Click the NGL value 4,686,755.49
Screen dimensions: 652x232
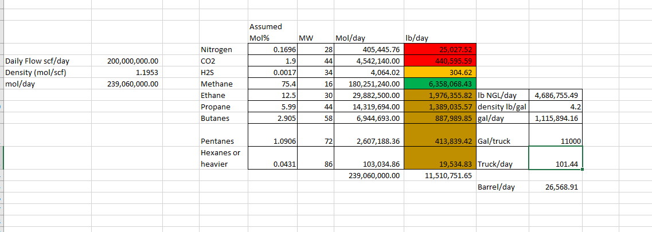pyautogui.click(x=556, y=96)
